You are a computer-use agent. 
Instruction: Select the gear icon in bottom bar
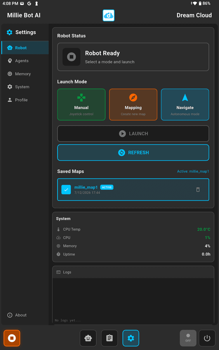(131, 338)
